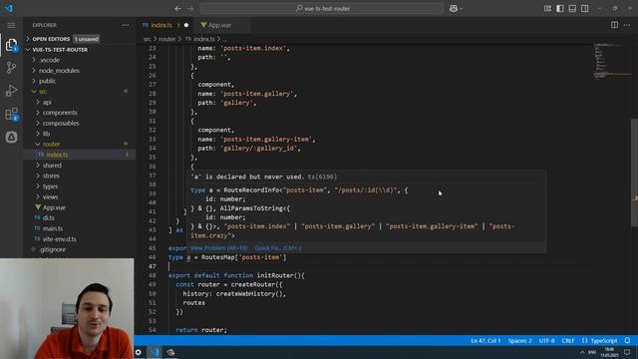
Task: Open the Run and Debug view
Action: [11, 91]
